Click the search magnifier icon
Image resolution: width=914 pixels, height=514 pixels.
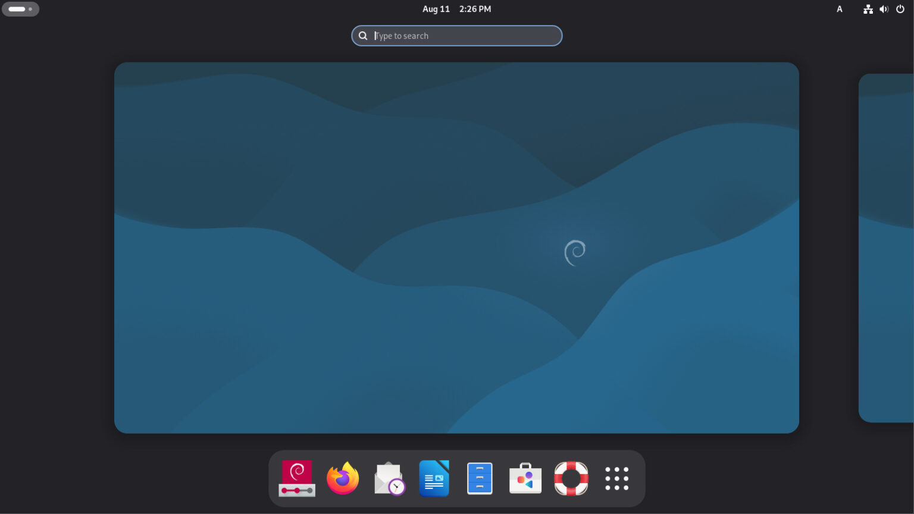pyautogui.click(x=363, y=36)
